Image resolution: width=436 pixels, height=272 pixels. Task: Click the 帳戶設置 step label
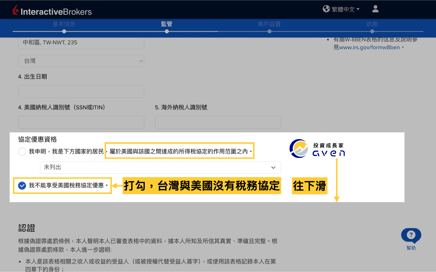269,24
